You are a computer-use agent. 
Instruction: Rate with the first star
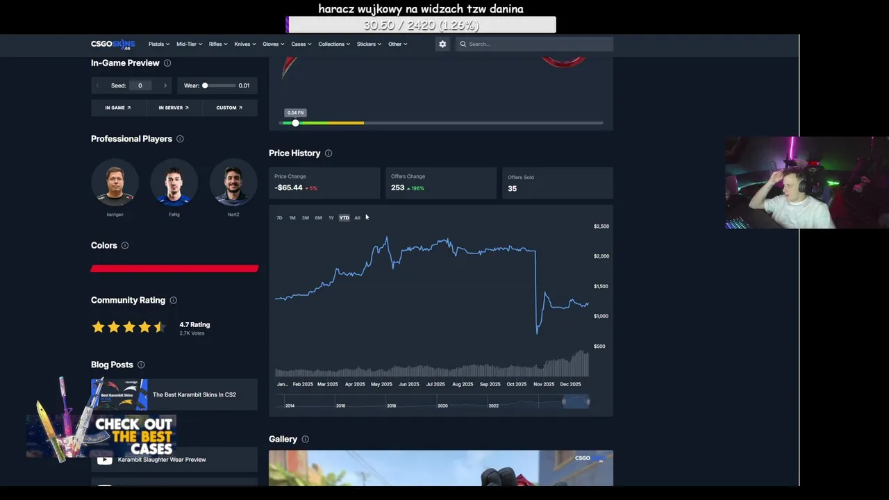point(98,326)
